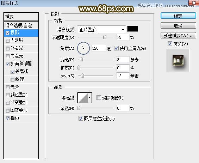The image size is (199, 163).
Task: Click the 不透明度 opacity slider handle
Action: 105,37
